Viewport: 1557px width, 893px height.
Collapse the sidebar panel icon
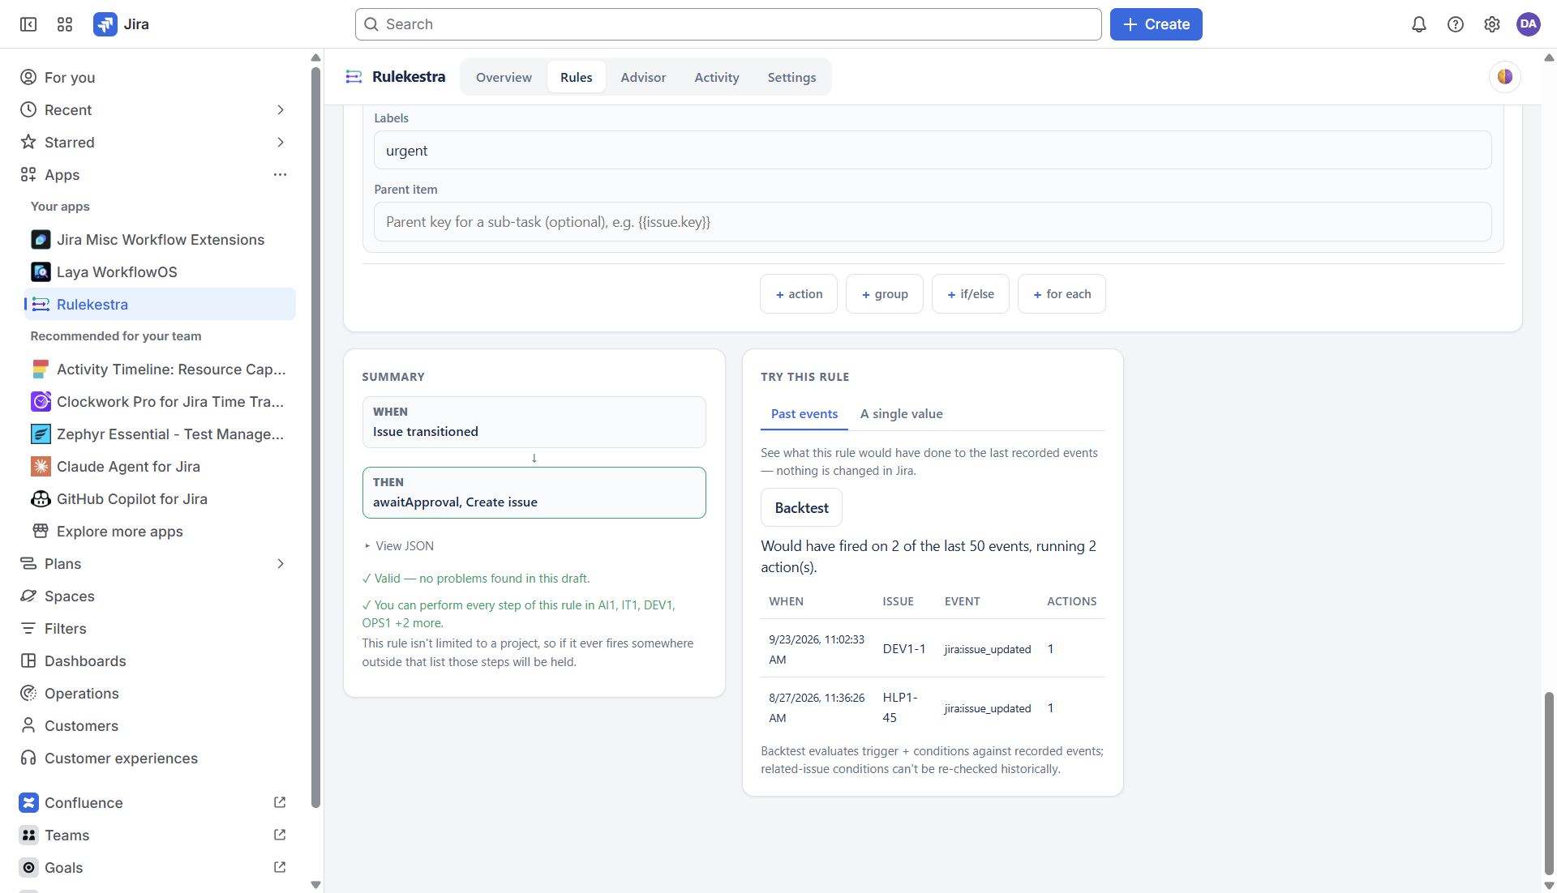(x=28, y=24)
